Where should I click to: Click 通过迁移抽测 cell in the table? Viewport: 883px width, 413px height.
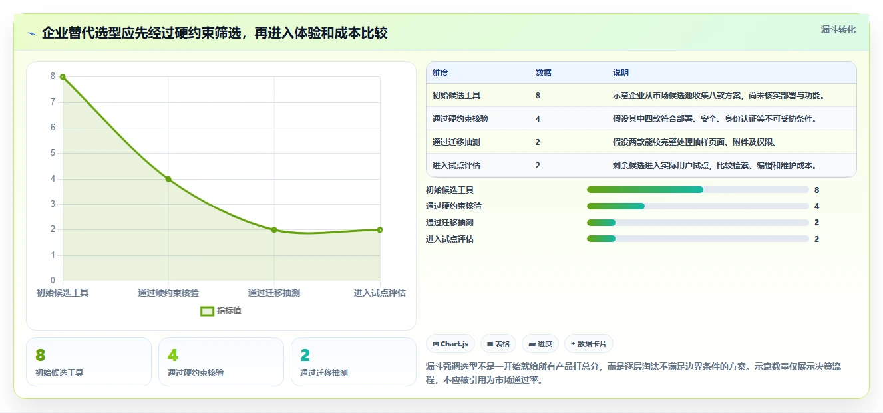(456, 142)
